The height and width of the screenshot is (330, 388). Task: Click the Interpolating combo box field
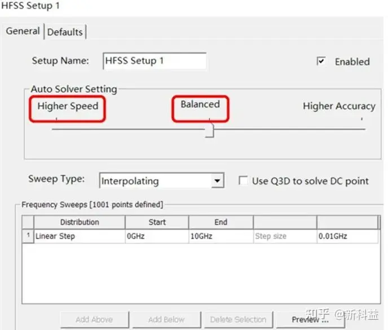click(162, 181)
